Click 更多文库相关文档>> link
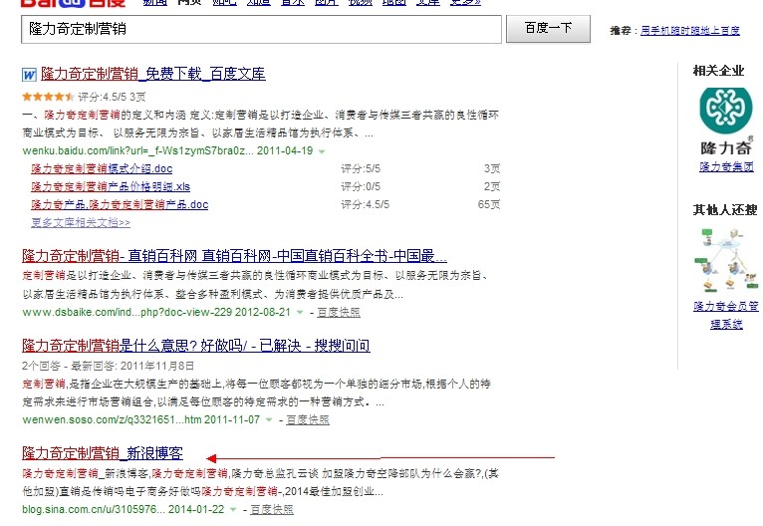The height and width of the screenshot is (526, 763). pyautogui.click(x=81, y=222)
